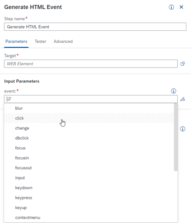The image size is (191, 223).
Task: Open the info icon beside the title
Action: pyautogui.click(x=171, y=7)
